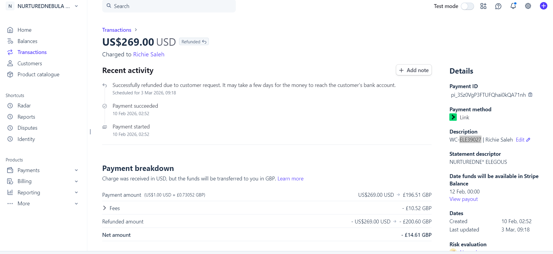
Task: Open the notifications bell icon
Action: point(513,6)
